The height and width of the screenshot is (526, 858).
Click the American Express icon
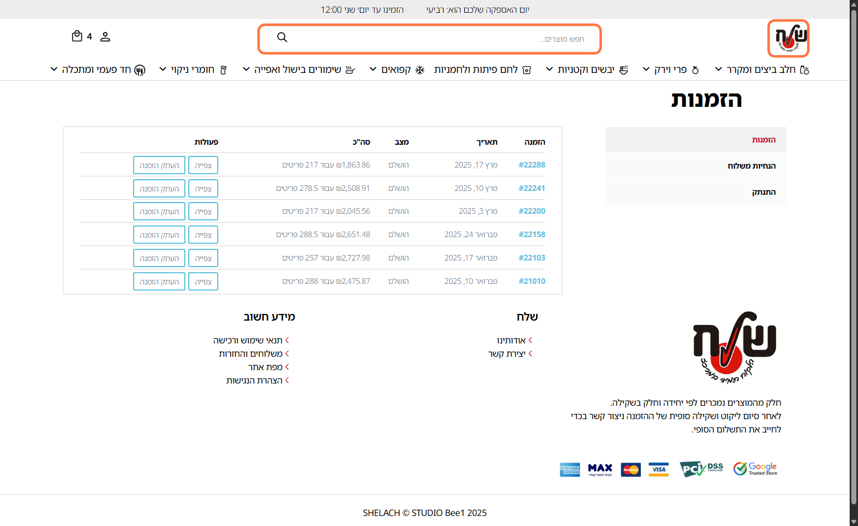click(x=570, y=470)
